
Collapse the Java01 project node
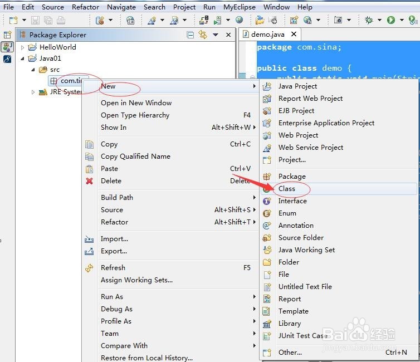(22, 58)
